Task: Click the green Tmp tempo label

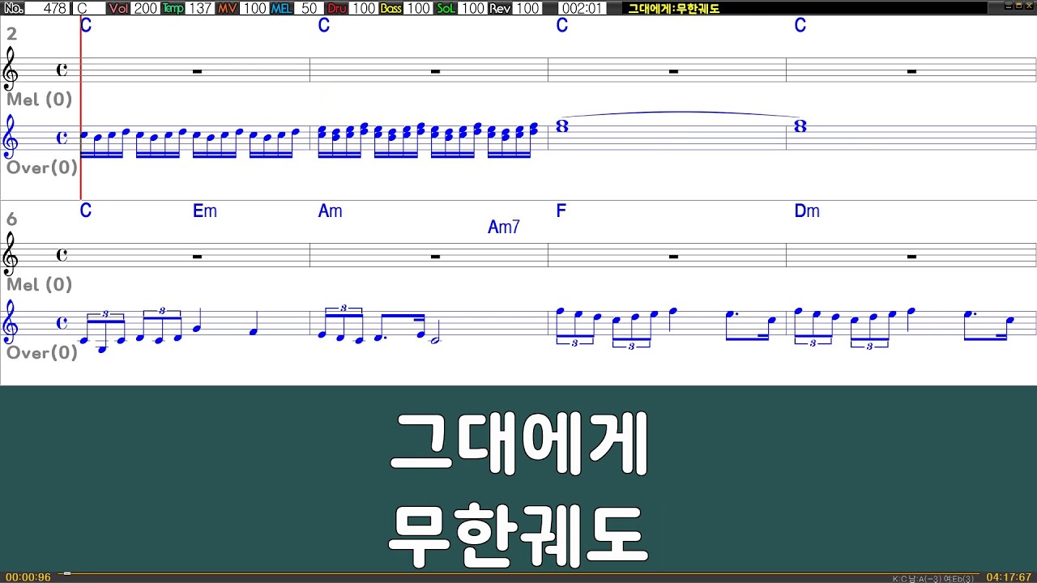Action: pyautogui.click(x=173, y=8)
